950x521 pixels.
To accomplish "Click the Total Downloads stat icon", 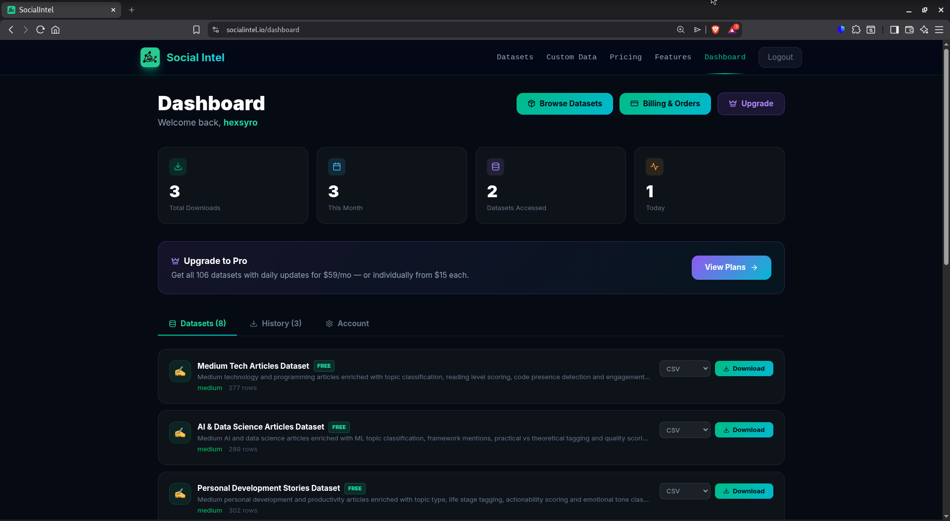I will point(178,167).
